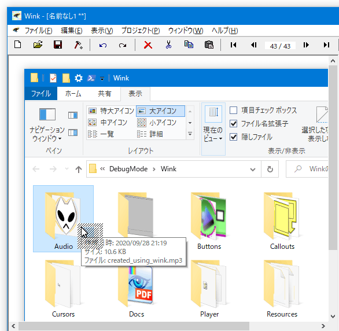Select the ファイル tab in Explorer ribbon

41,94
